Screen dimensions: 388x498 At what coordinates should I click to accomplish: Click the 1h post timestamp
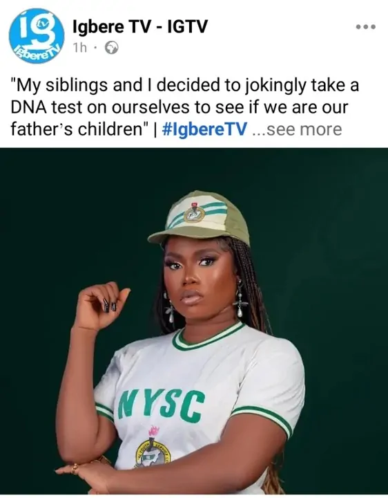[x=79, y=48]
